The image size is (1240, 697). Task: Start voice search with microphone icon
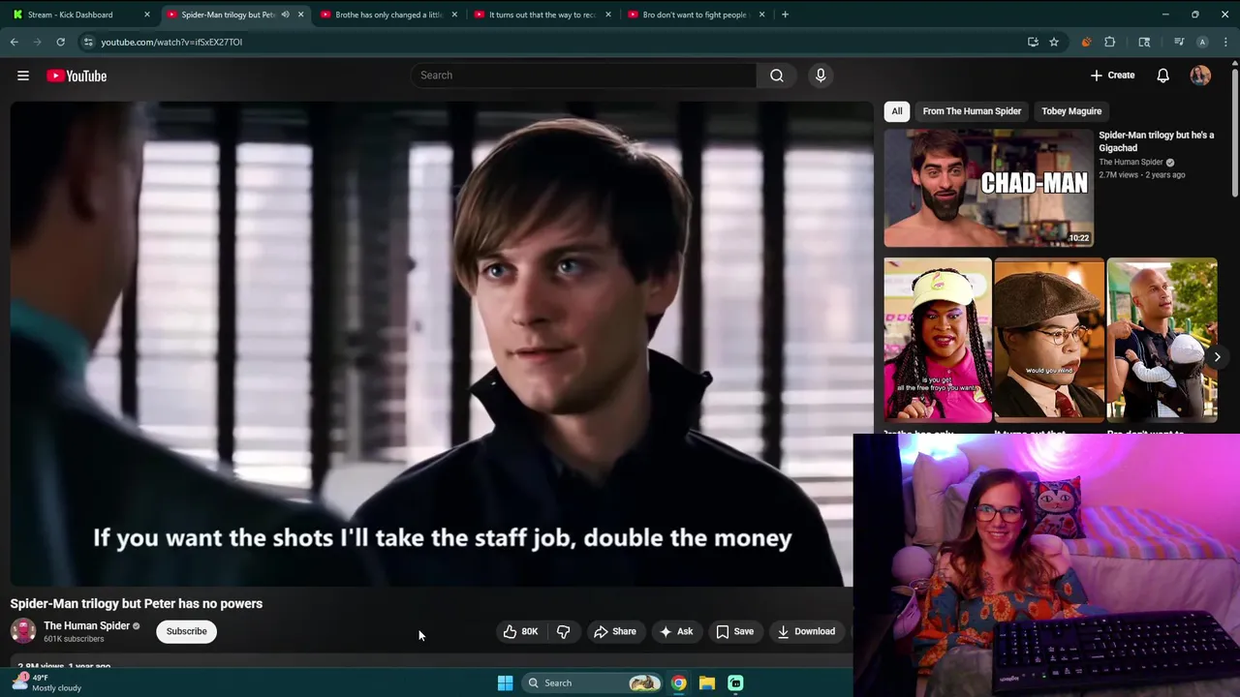tap(821, 76)
